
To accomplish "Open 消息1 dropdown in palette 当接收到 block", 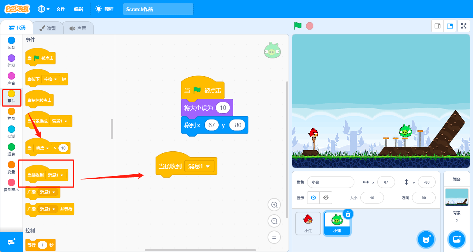I will click(56, 175).
